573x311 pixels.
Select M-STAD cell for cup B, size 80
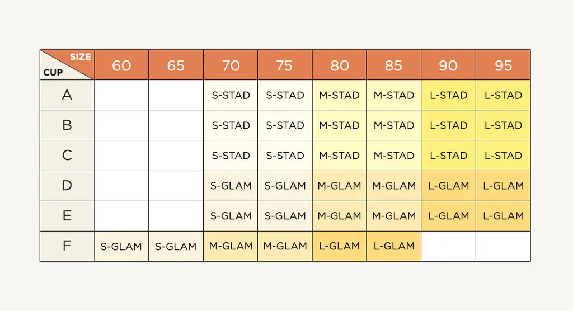click(x=340, y=125)
